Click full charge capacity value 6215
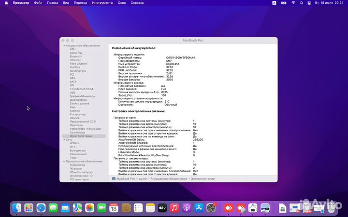The width and height of the screenshot is (348, 217). 164,92
